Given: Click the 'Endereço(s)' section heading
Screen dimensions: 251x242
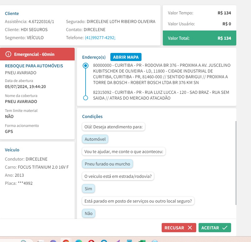Looking at the screenshot, I should 94,57.
